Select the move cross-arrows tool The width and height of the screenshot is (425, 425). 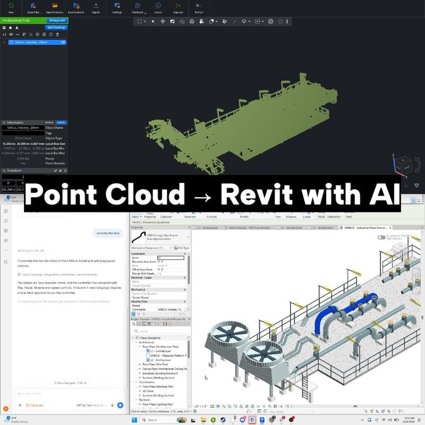(163, 21)
